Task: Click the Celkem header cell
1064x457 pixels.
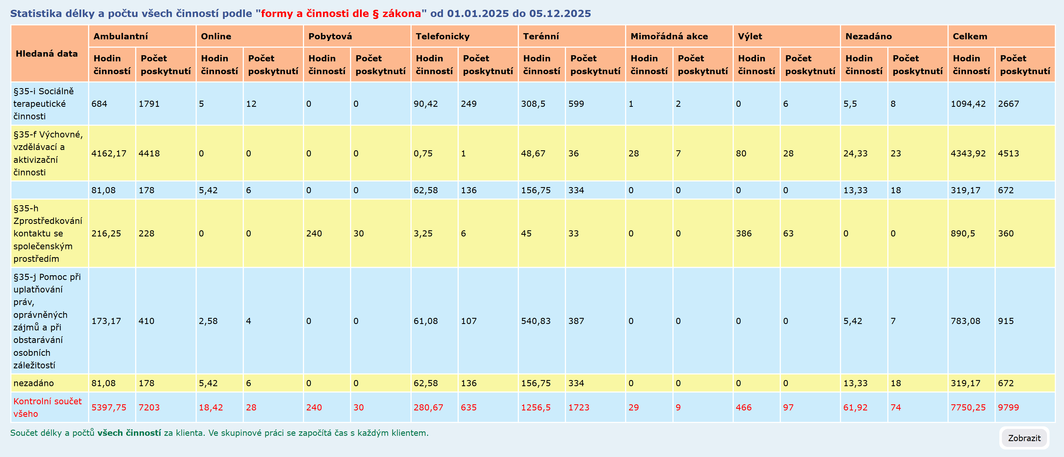Action: (970, 36)
